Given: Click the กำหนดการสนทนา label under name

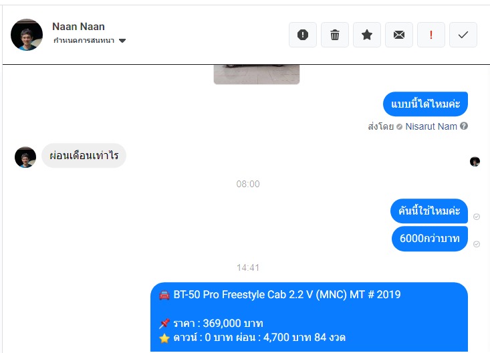Looking at the screenshot, I should click(84, 40).
